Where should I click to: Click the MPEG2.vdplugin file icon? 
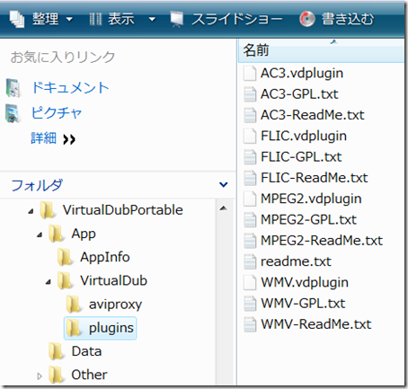(x=250, y=199)
